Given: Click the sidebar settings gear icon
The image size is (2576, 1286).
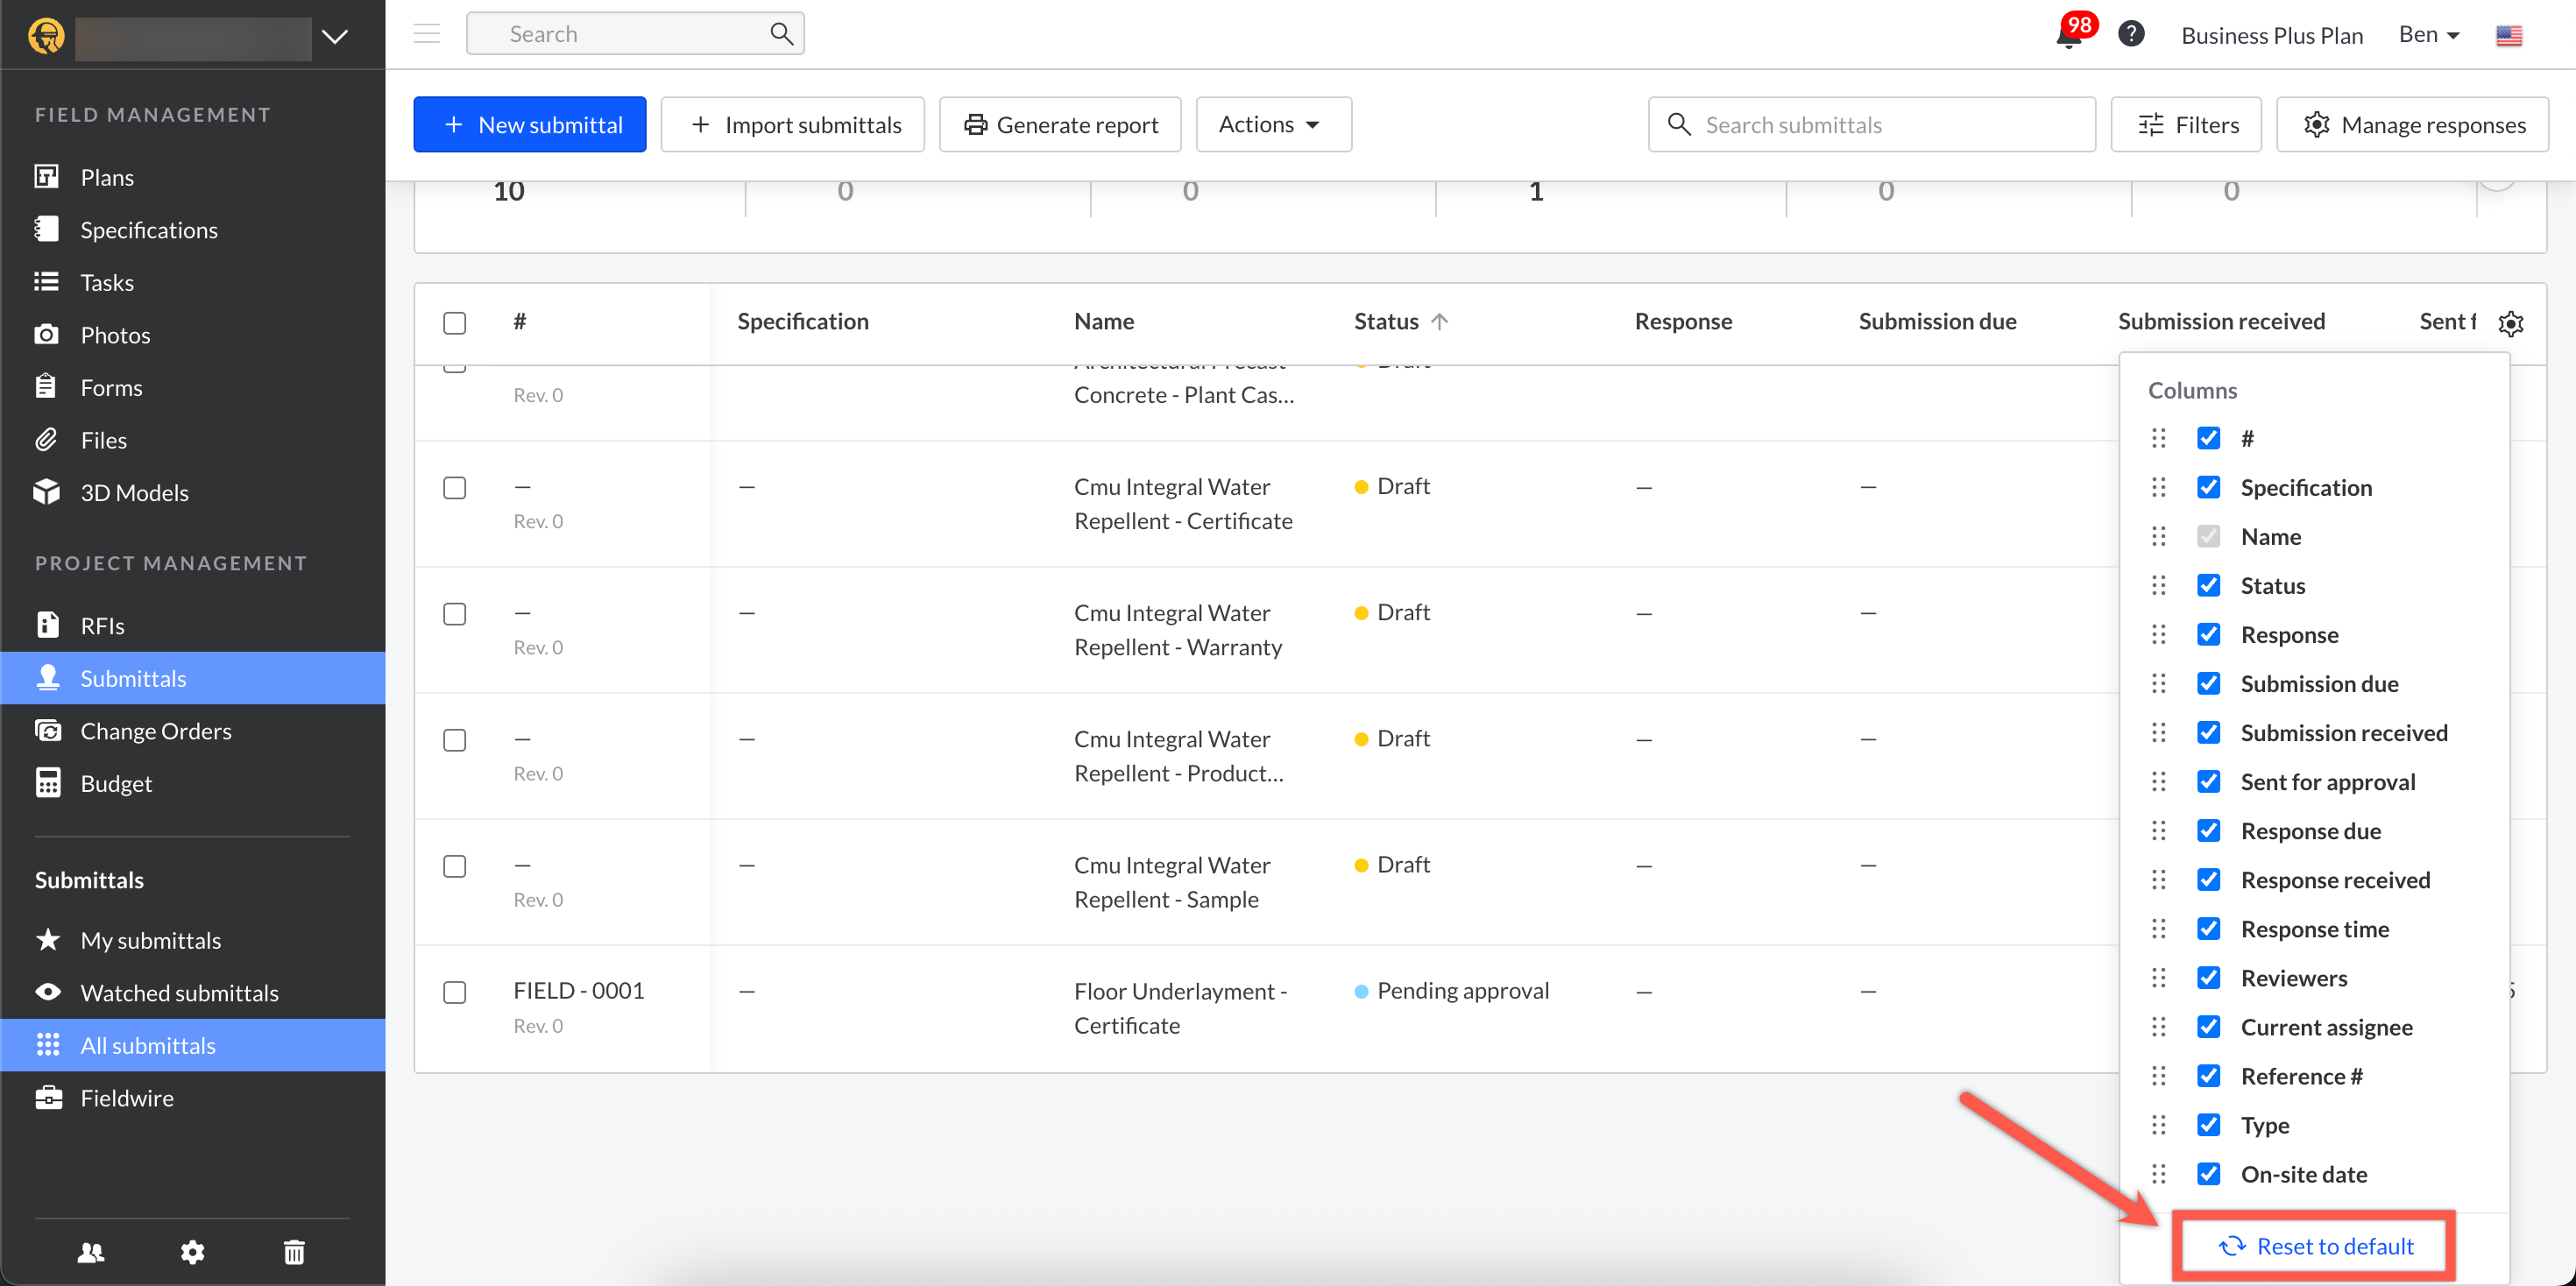Looking at the screenshot, I should (x=192, y=1251).
